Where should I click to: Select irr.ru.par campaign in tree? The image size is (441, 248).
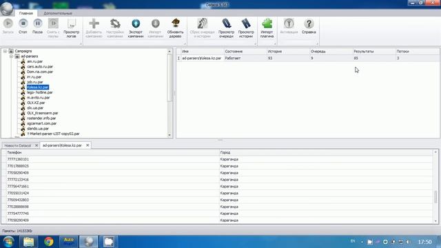(x=34, y=76)
